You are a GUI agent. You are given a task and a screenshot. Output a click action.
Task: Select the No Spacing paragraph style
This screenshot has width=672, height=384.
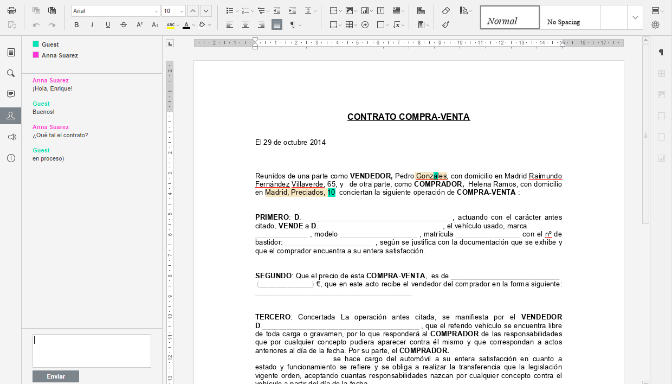click(570, 17)
